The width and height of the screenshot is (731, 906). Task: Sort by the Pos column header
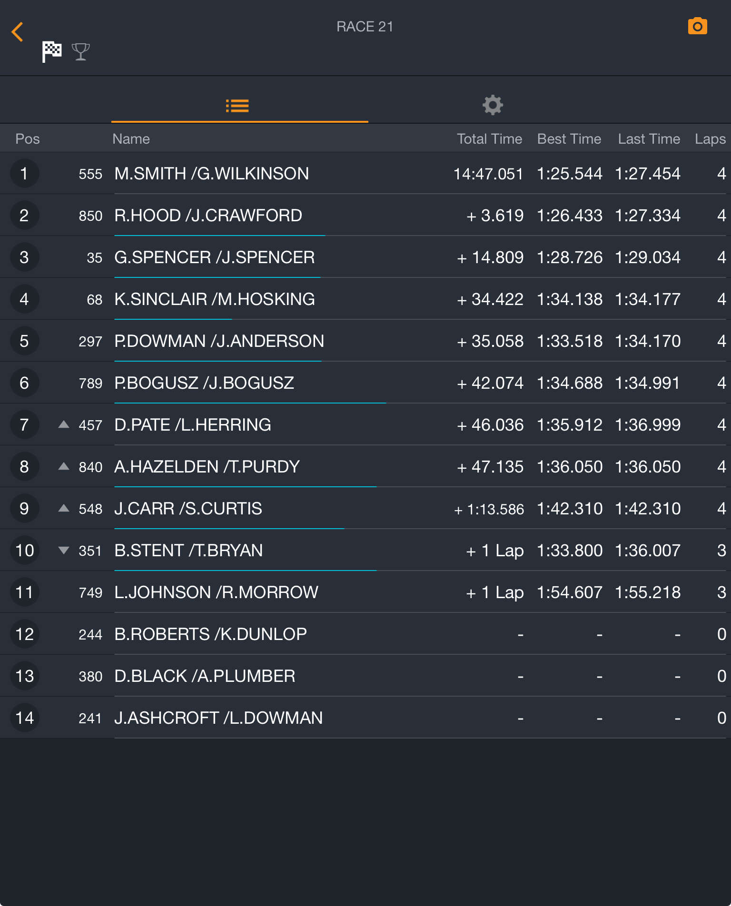tap(28, 139)
